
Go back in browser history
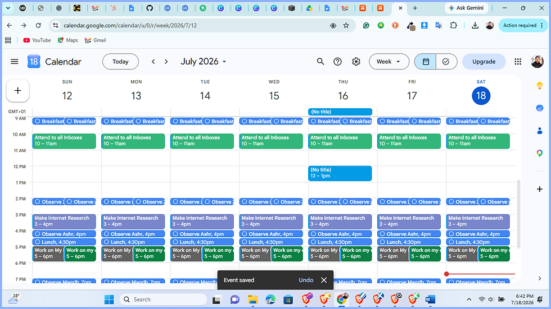[x=10, y=25]
